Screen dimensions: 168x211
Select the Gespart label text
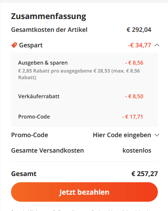(x=31, y=45)
